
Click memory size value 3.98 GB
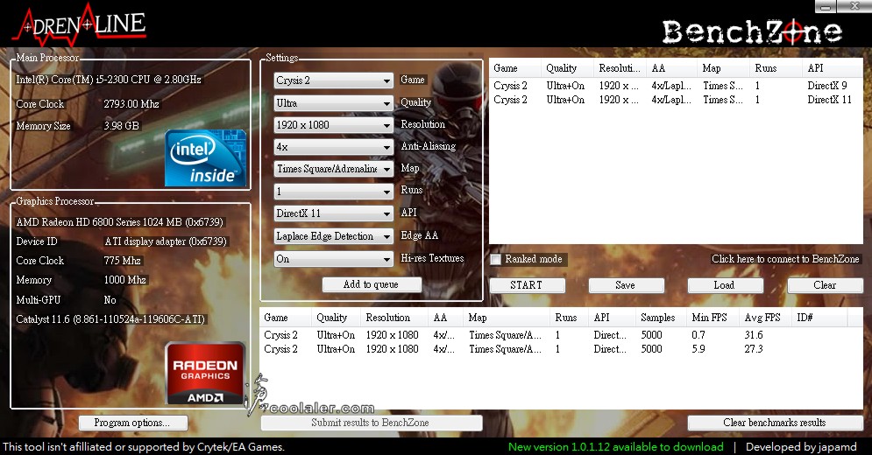point(121,126)
